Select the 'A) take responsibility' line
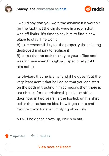This screenshot has width=109, height=156. [x=59, y=45]
